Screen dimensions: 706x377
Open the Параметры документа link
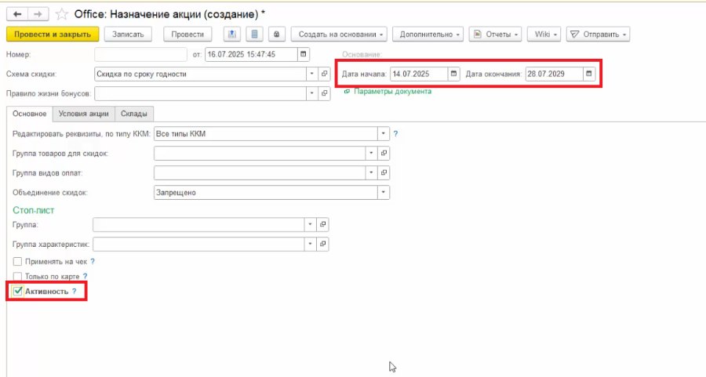pyautogui.click(x=393, y=92)
